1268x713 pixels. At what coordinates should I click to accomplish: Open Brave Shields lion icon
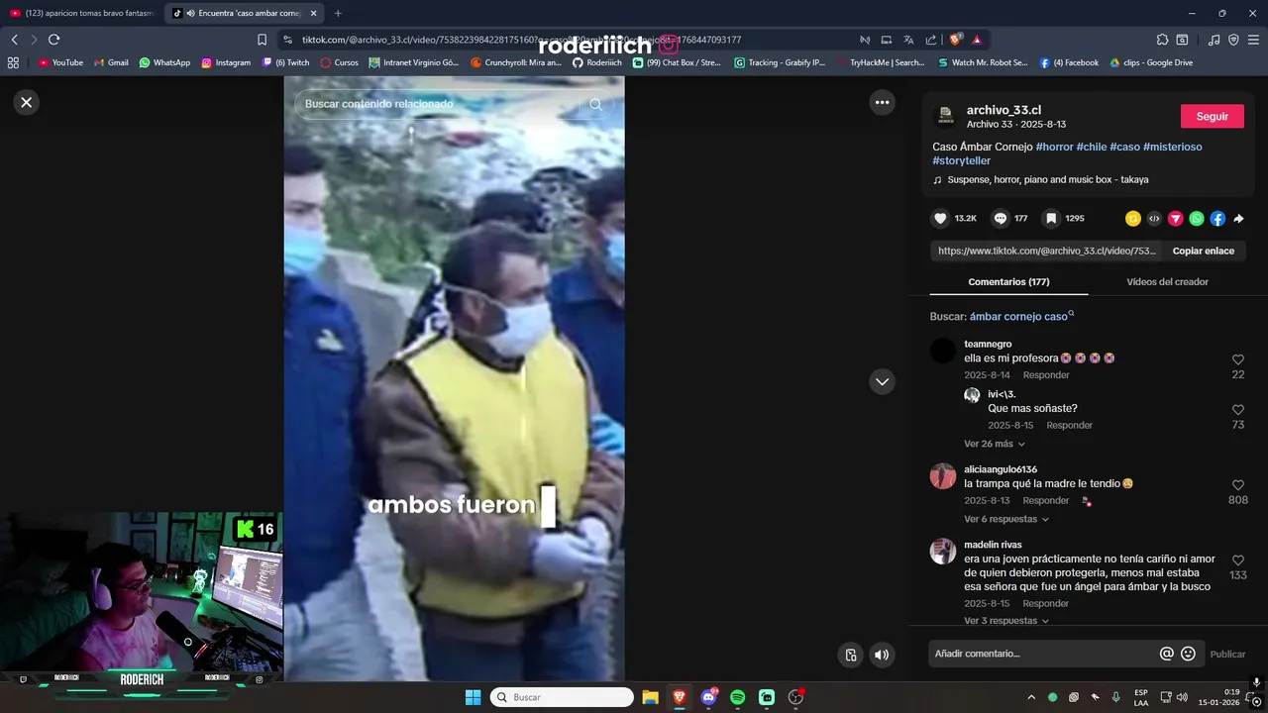pyautogui.click(x=955, y=40)
